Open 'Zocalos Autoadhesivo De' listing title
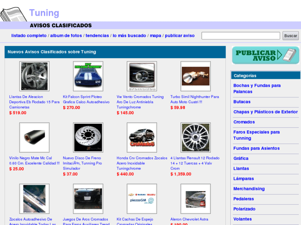The width and height of the screenshot is (301, 225). click(x=32, y=221)
